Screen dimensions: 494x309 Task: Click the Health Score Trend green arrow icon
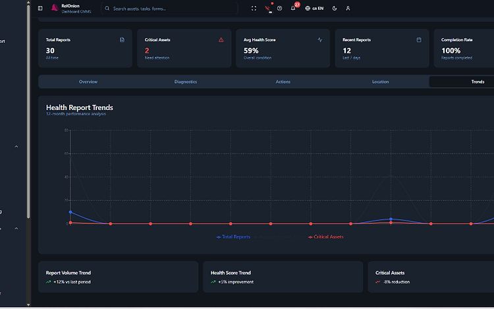pyautogui.click(x=213, y=282)
